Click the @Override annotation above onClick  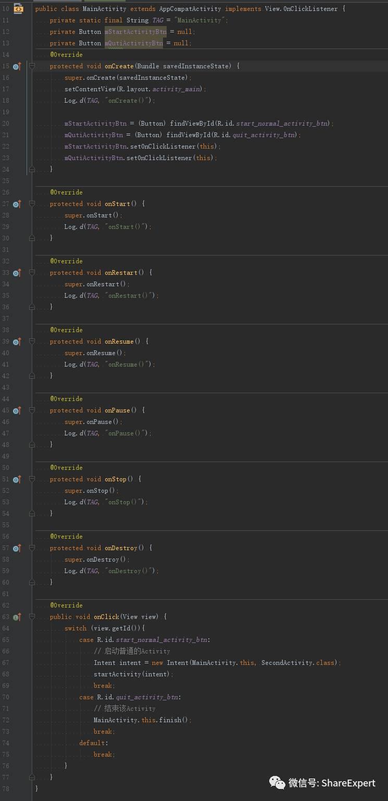coord(66,605)
